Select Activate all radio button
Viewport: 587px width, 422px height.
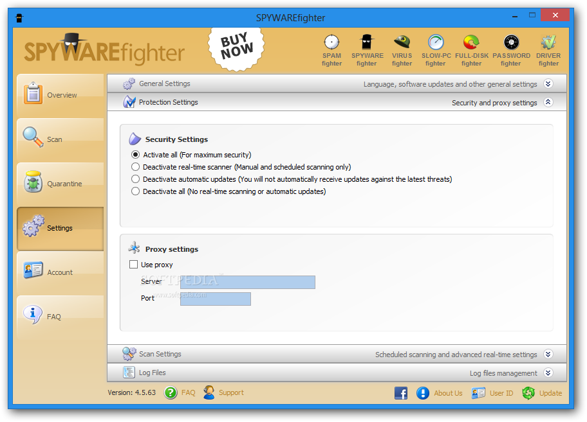point(136,155)
